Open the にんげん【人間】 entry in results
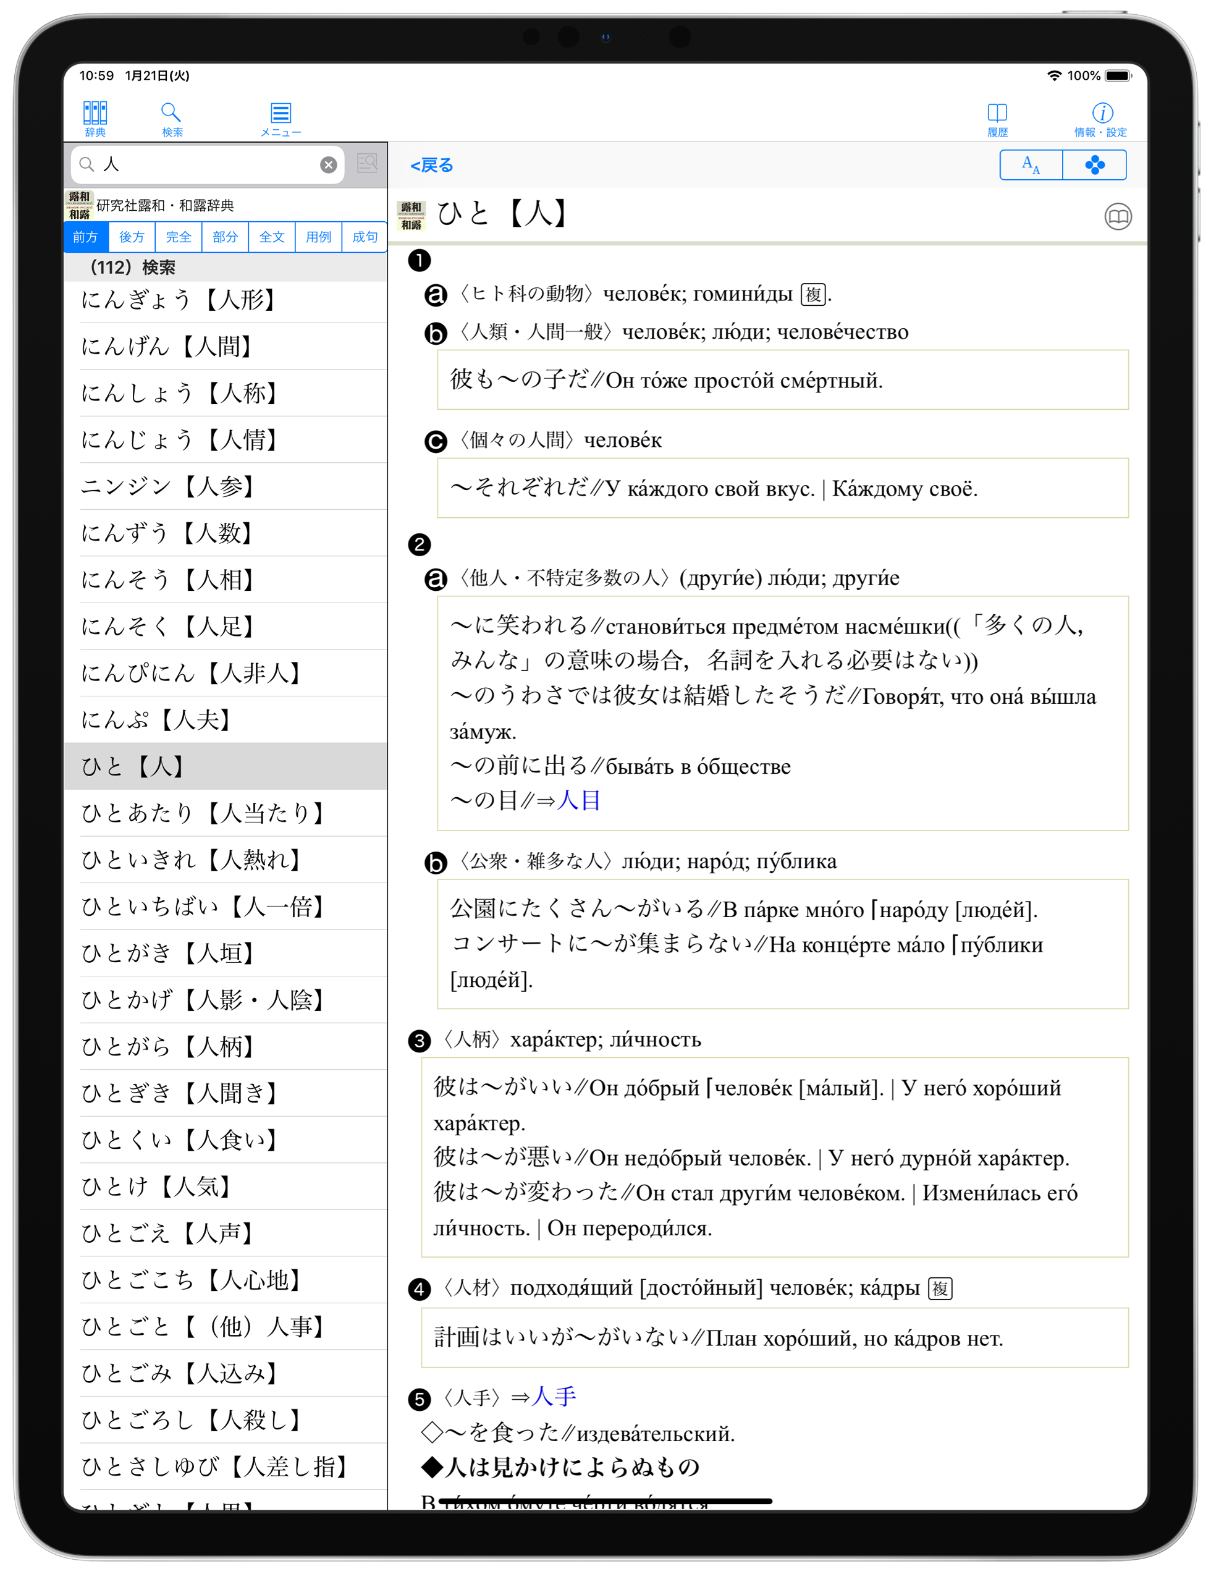 167,346
